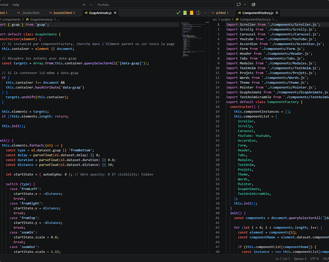
Task: Click the green checkmark editor action
Action: tap(178, 13)
